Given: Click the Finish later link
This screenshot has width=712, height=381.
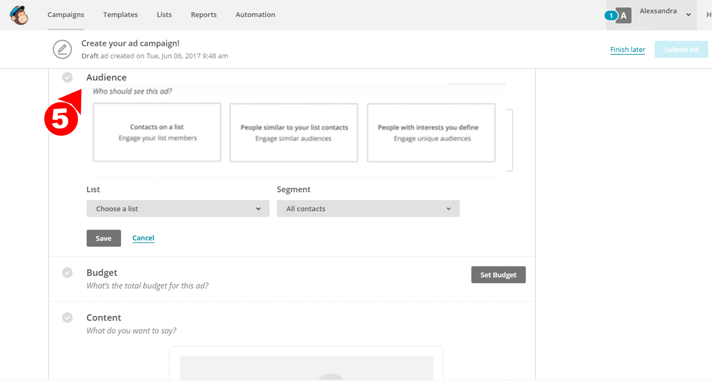Looking at the screenshot, I should 627,49.
